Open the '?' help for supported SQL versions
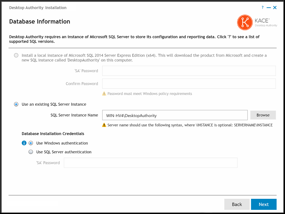 tap(262, 8)
